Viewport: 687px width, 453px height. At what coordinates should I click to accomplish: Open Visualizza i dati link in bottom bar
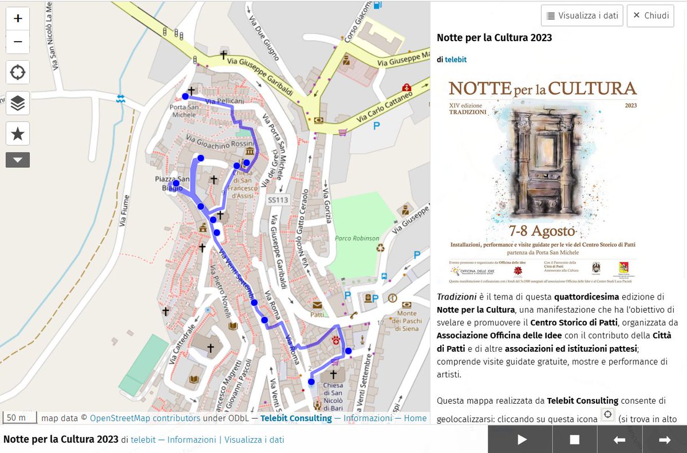(x=254, y=440)
